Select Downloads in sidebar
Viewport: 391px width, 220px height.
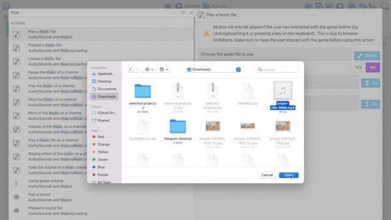pos(104,97)
